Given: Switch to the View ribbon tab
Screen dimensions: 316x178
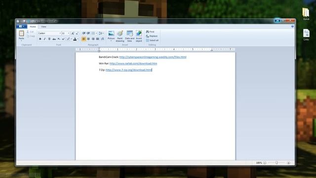Looking at the screenshot, I should click(x=43, y=27).
